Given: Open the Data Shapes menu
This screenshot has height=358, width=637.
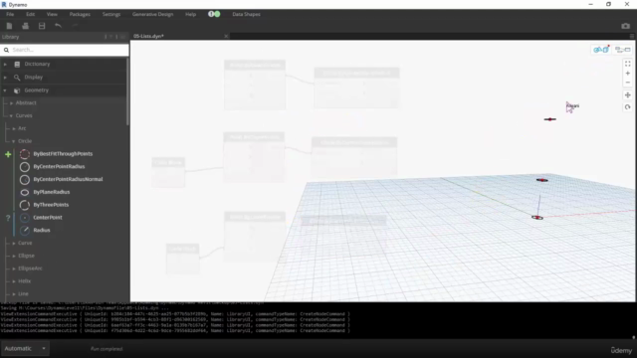Looking at the screenshot, I should pos(246,14).
